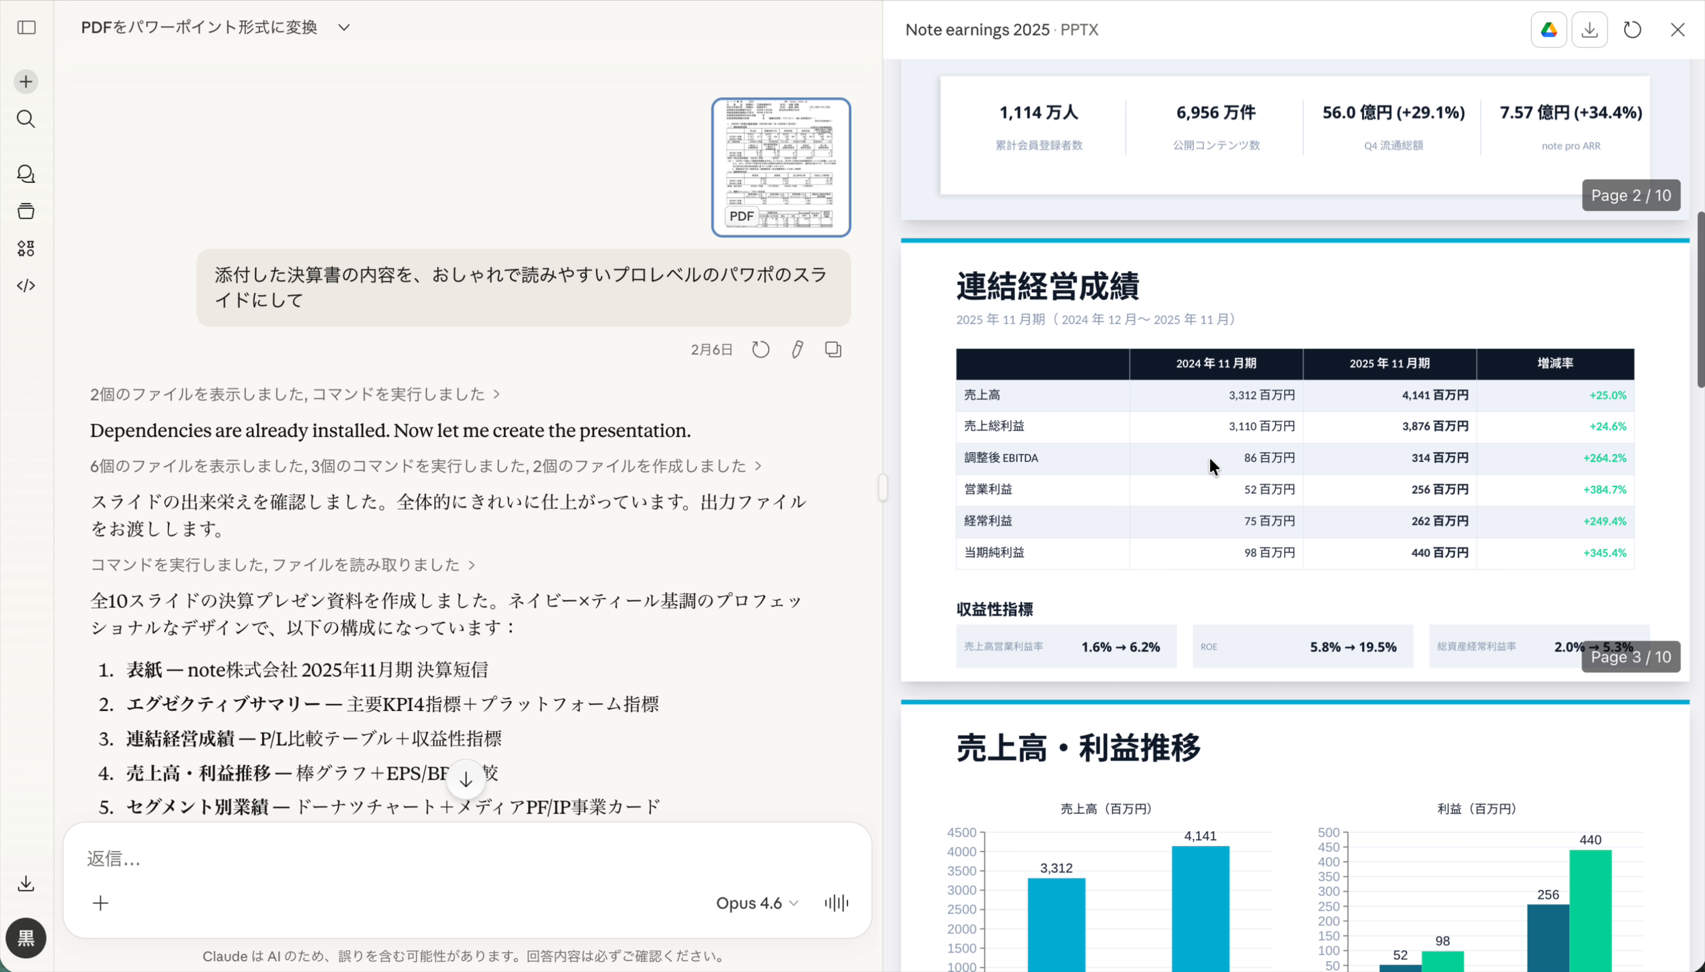Viewport: 1705px width, 972px height.
Task: Refresh the artifact preview
Action: pyautogui.click(x=1632, y=29)
